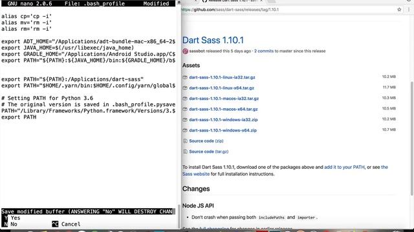Screen dimensions: 414x232
Task: Click package icon beside macos-x64 asset
Action: coord(185,109)
